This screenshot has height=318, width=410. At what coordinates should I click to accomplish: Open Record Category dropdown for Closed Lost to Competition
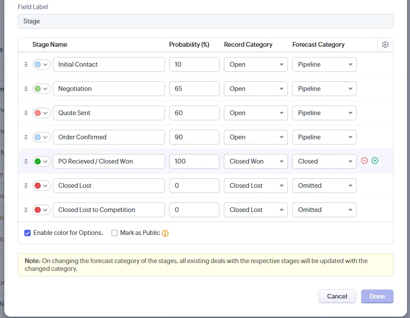(255, 210)
